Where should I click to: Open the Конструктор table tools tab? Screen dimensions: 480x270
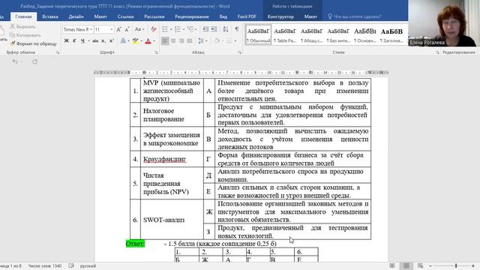click(280, 16)
